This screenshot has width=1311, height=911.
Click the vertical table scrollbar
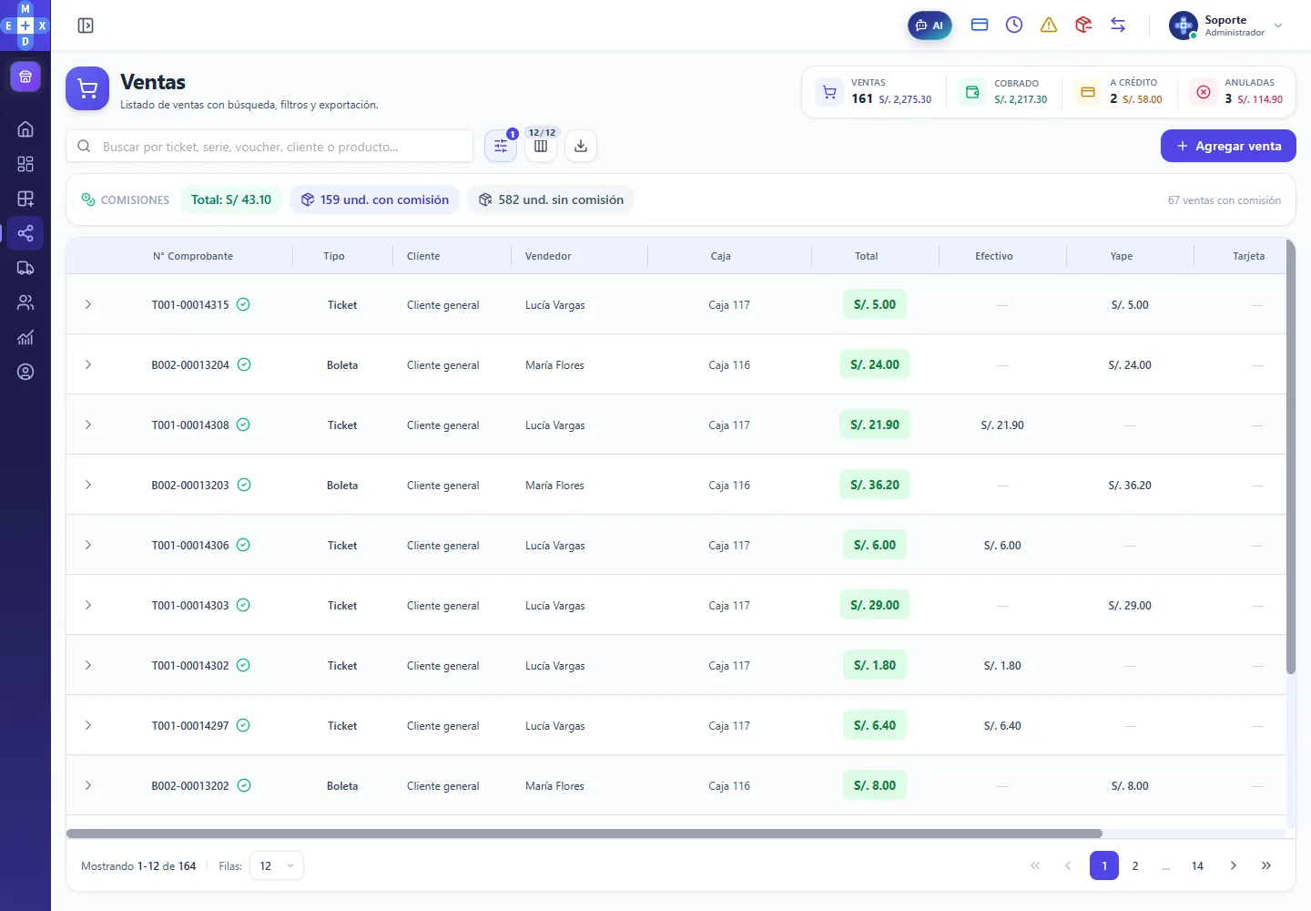click(x=1290, y=456)
